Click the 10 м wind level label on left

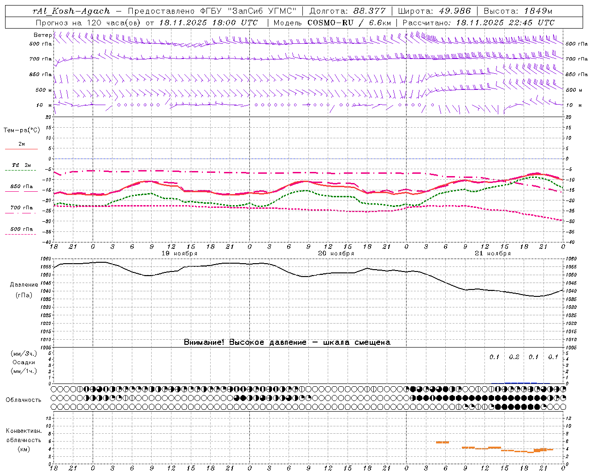click(45, 105)
